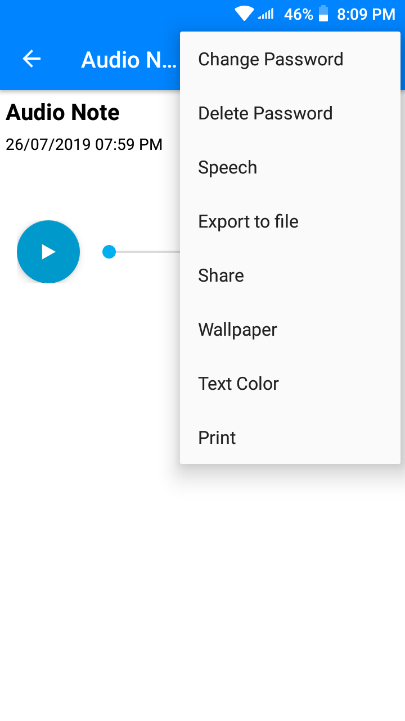This screenshot has width=405, height=721.
Task: Tap the battery icon in status bar
Action: pyautogui.click(x=323, y=14)
